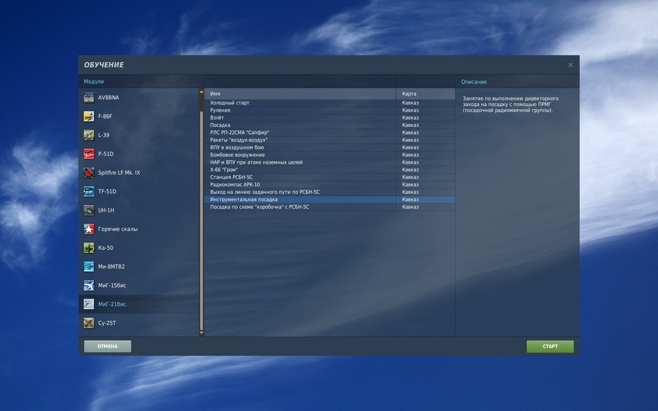Select the F-86F module icon
This screenshot has width=658, height=411.
point(89,116)
